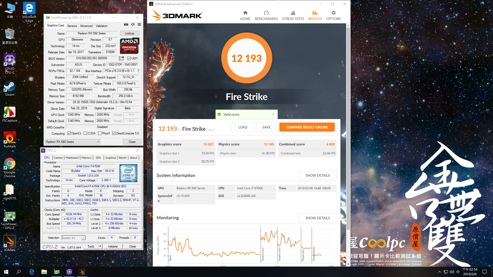
Task: Toggle the CUDA checkbox in GPU-Z
Action: click(x=85, y=133)
